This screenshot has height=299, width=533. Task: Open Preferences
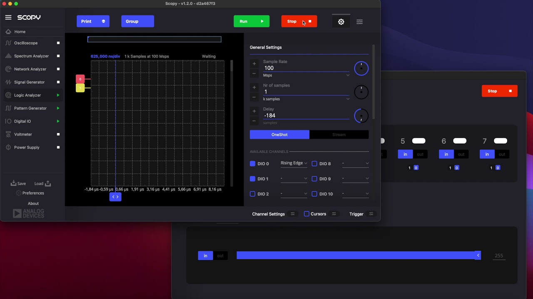[x=30, y=193]
